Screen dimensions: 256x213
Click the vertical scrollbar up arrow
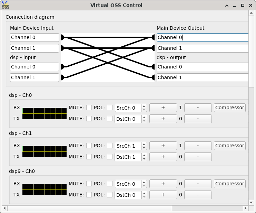251,13
